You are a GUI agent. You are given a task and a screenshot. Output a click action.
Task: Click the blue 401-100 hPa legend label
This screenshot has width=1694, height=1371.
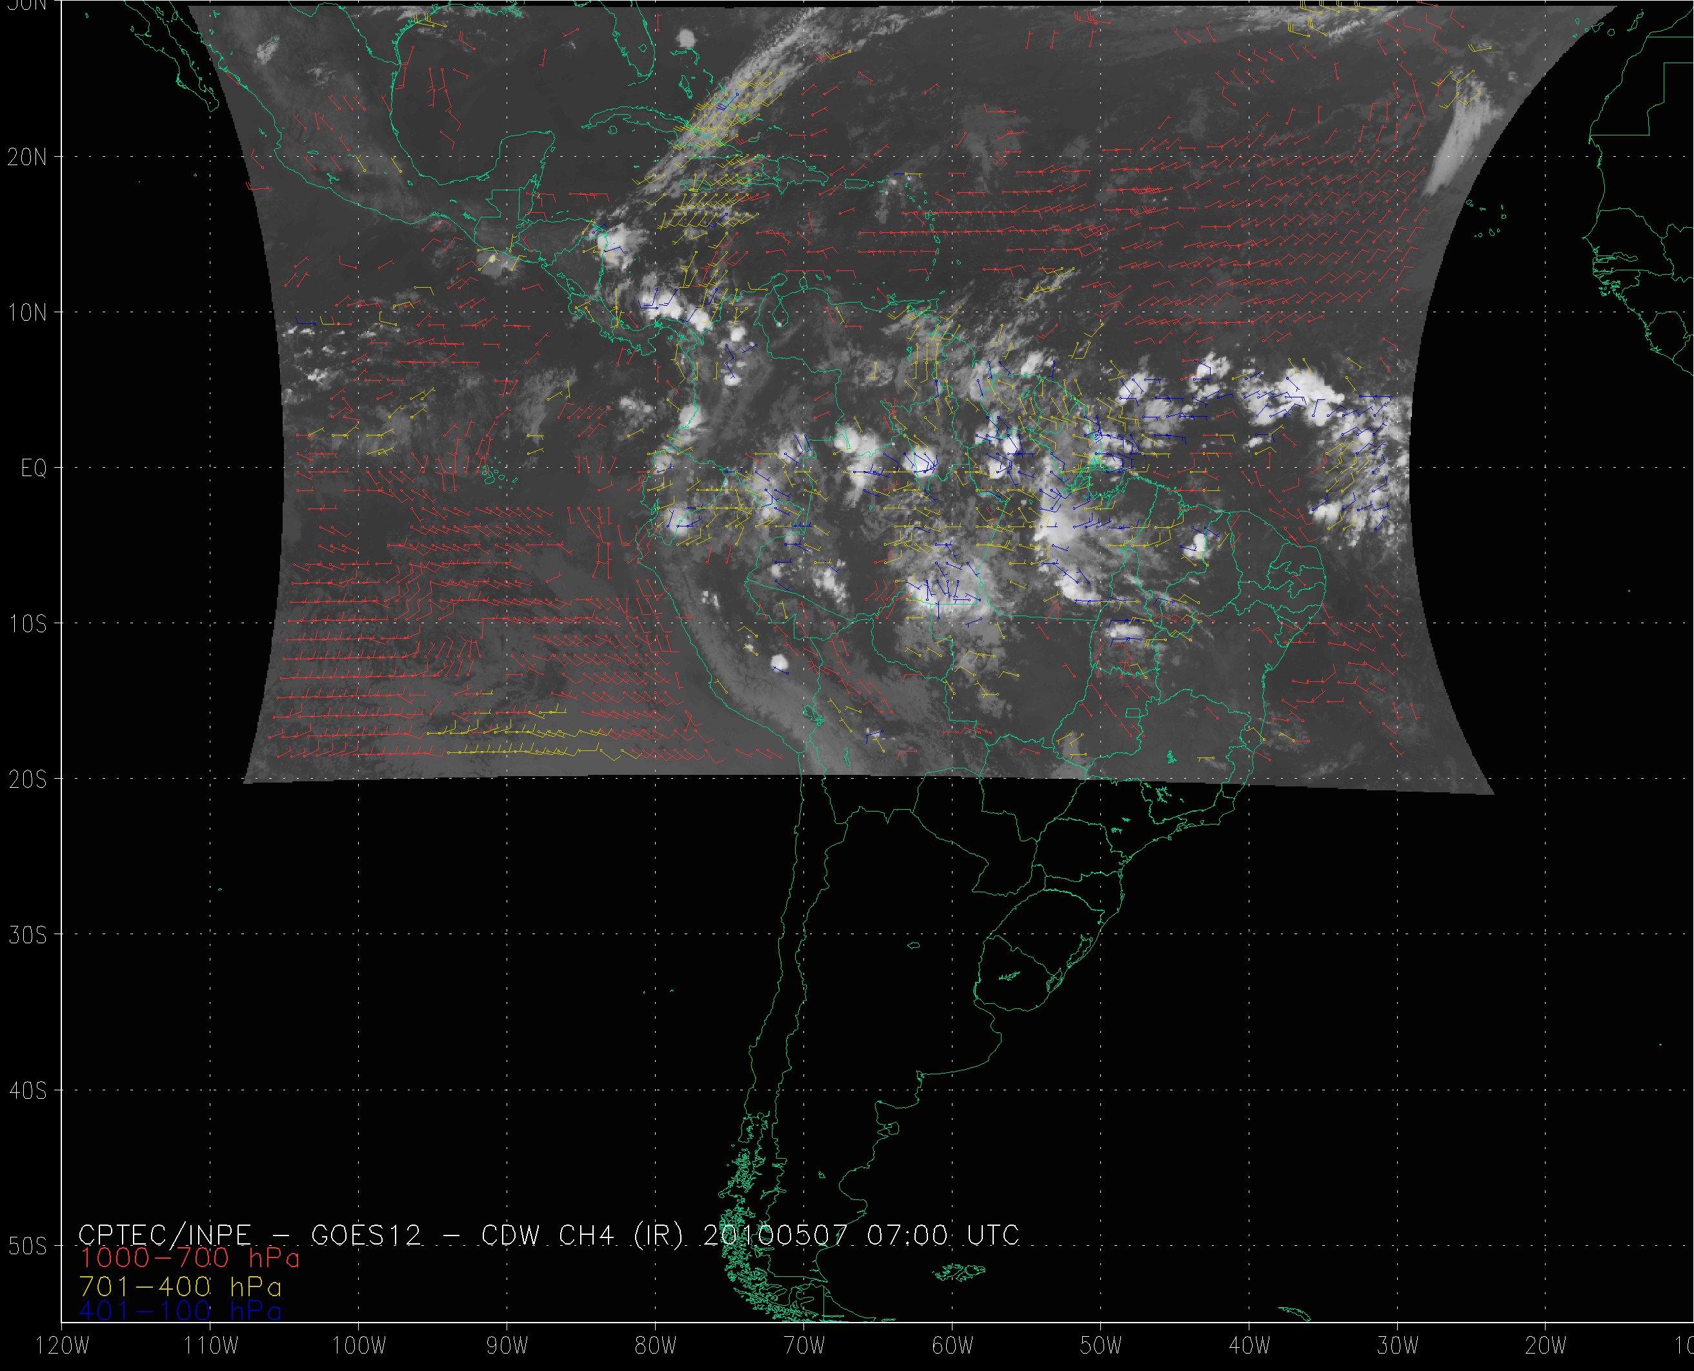180,1311
